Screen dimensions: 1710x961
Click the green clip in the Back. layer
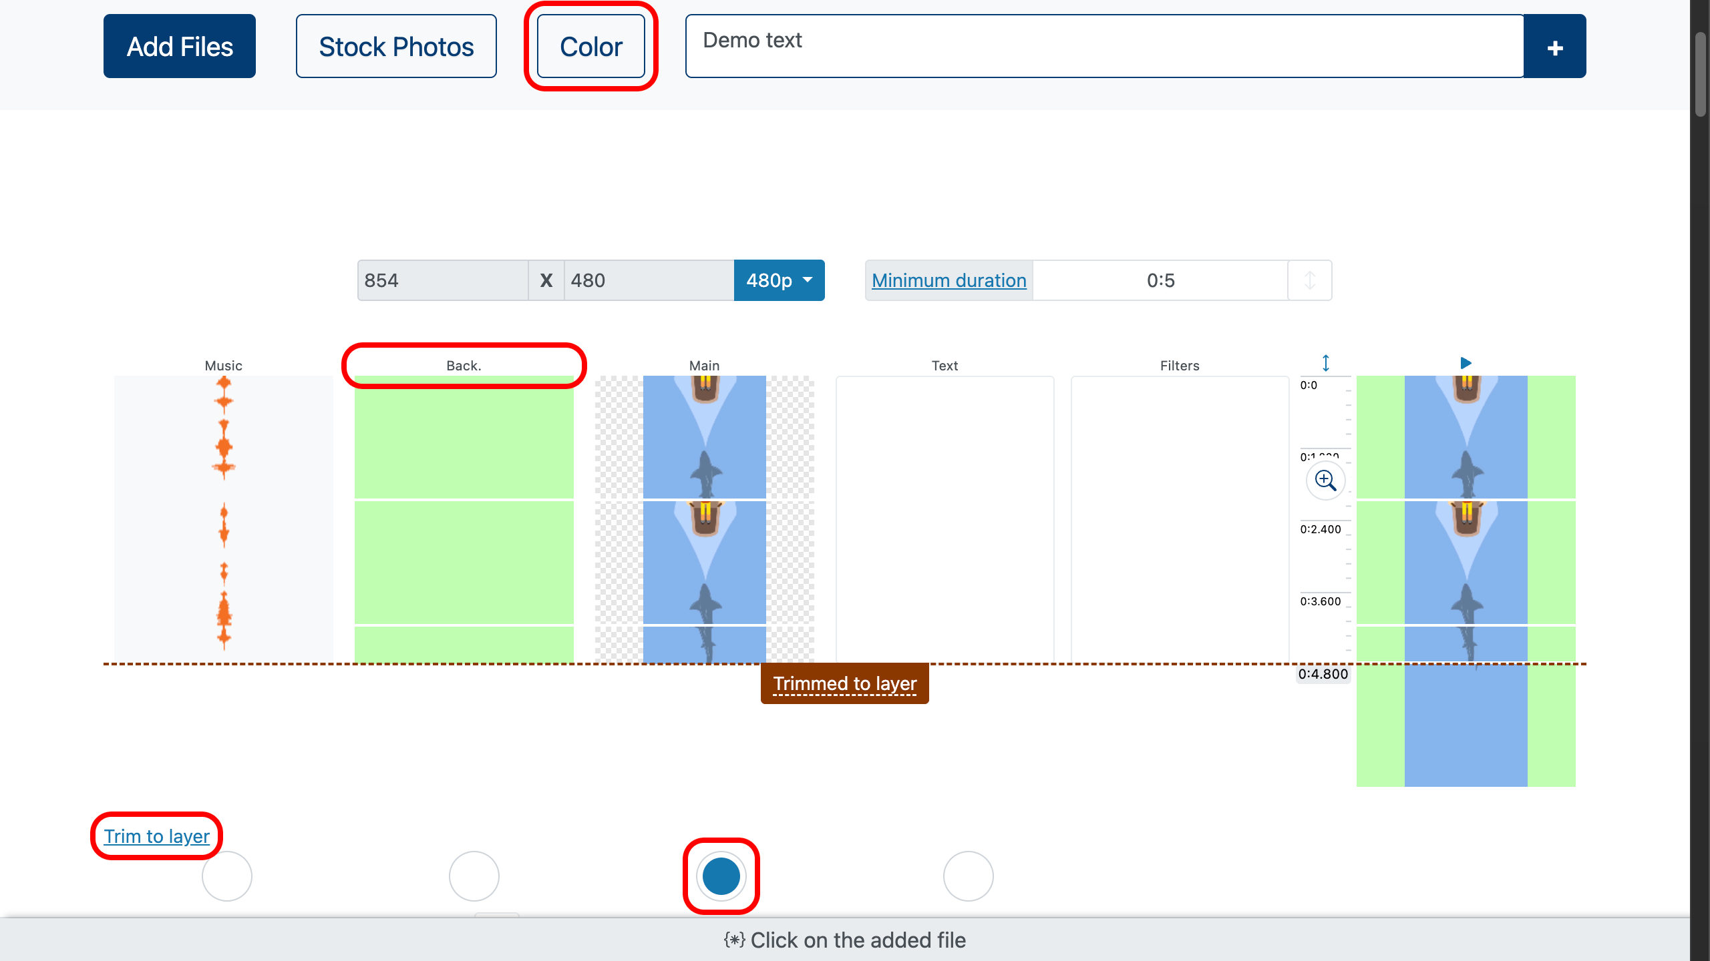[x=464, y=440]
